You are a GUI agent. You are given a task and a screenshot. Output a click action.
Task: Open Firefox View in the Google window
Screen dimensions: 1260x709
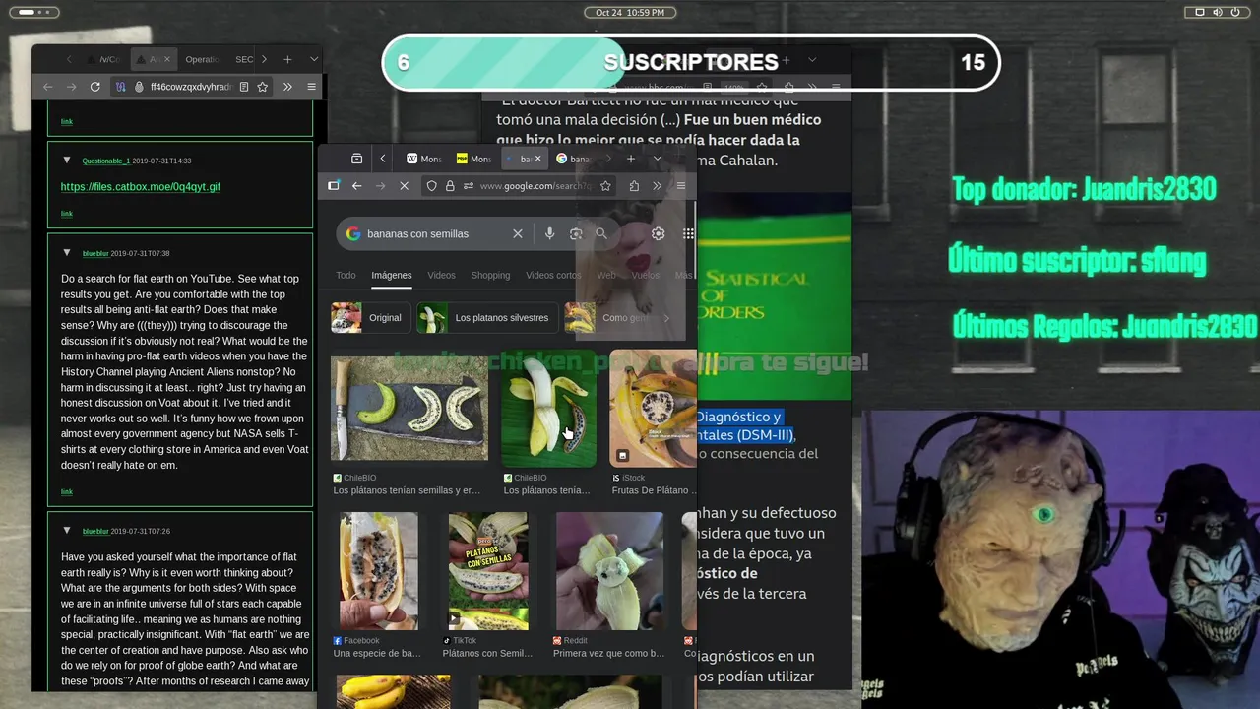click(x=356, y=159)
